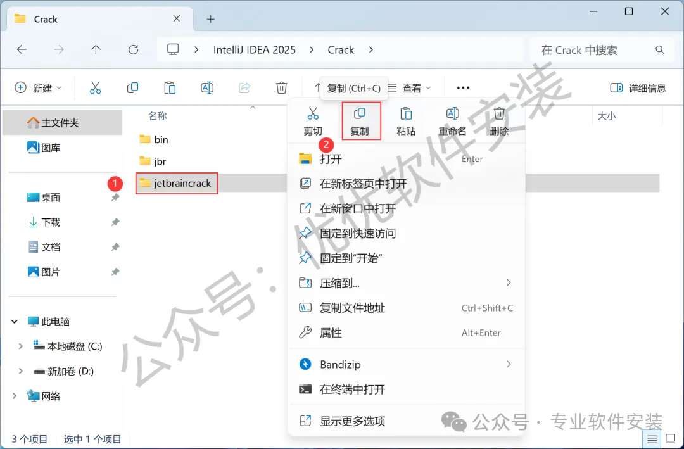Go up one folder level
This screenshot has height=449, width=684.
96,50
